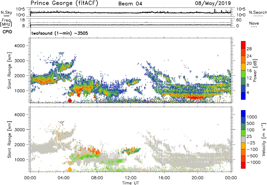Pick the yellow 16–20 dB power color segment
Image resolution: width=267 pixels, height=185 pixels.
point(243,67)
